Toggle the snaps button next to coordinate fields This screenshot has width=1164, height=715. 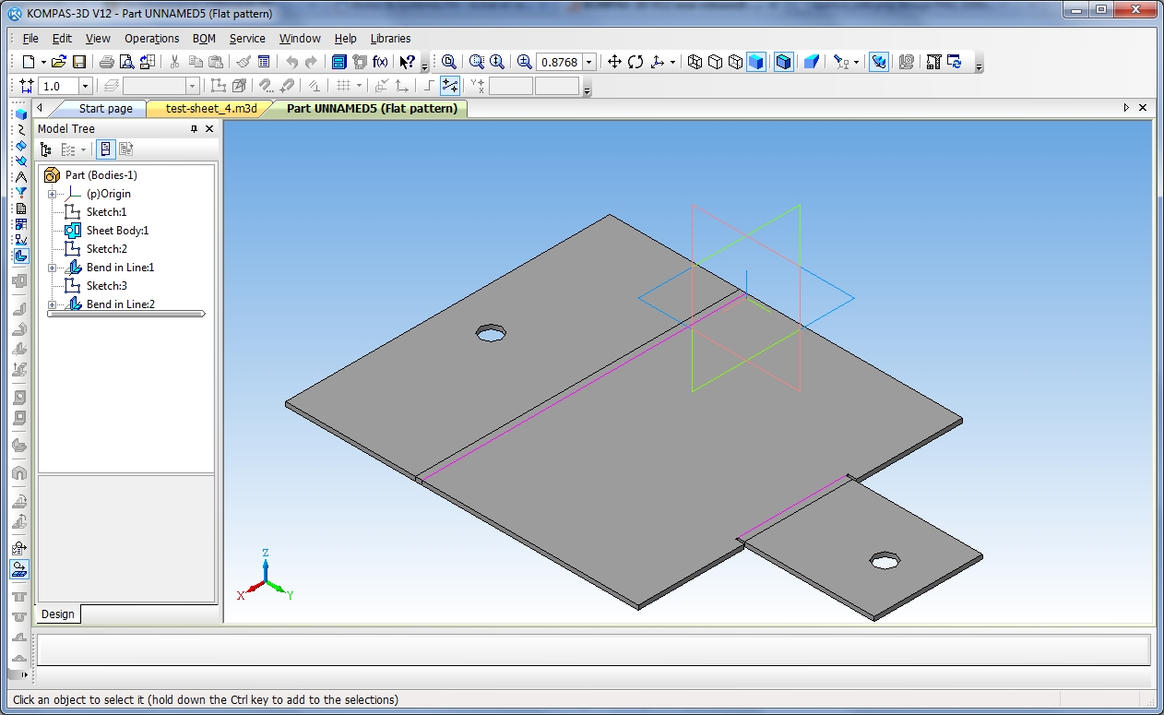click(450, 86)
